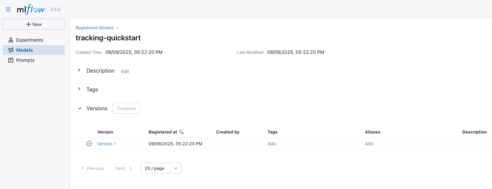Image resolution: width=492 pixels, height=189 pixels.
Task: Open the 25 / page dropdown
Action: 160,168
